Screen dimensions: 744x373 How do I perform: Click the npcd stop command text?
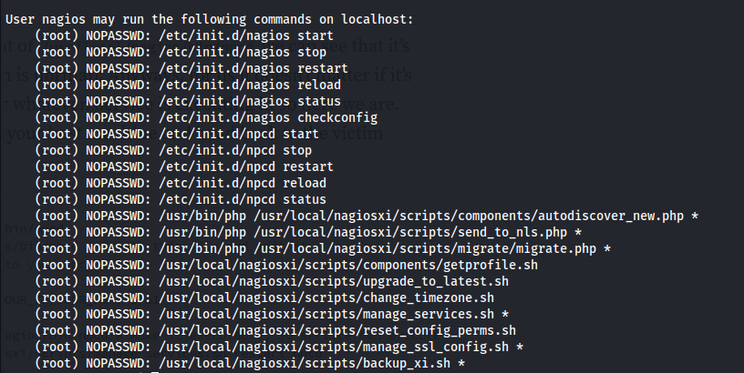click(235, 150)
